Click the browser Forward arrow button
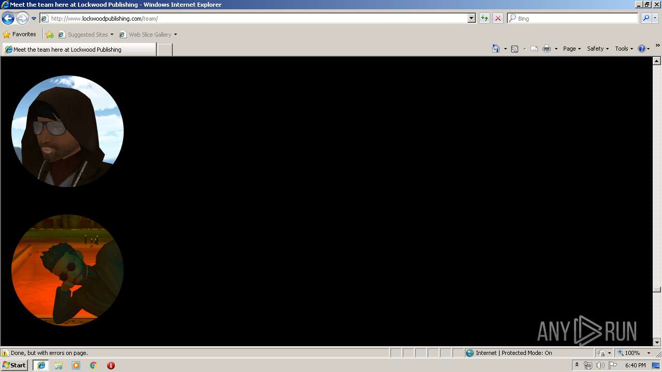662x372 pixels. (x=22, y=19)
